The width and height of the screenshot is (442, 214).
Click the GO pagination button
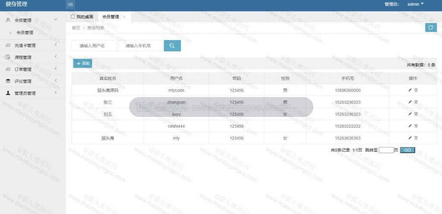407,150
